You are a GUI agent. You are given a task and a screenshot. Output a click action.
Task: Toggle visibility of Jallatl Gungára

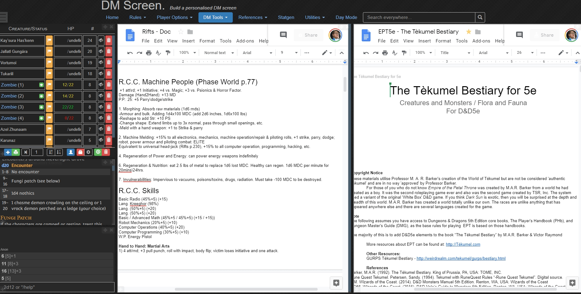101,51
